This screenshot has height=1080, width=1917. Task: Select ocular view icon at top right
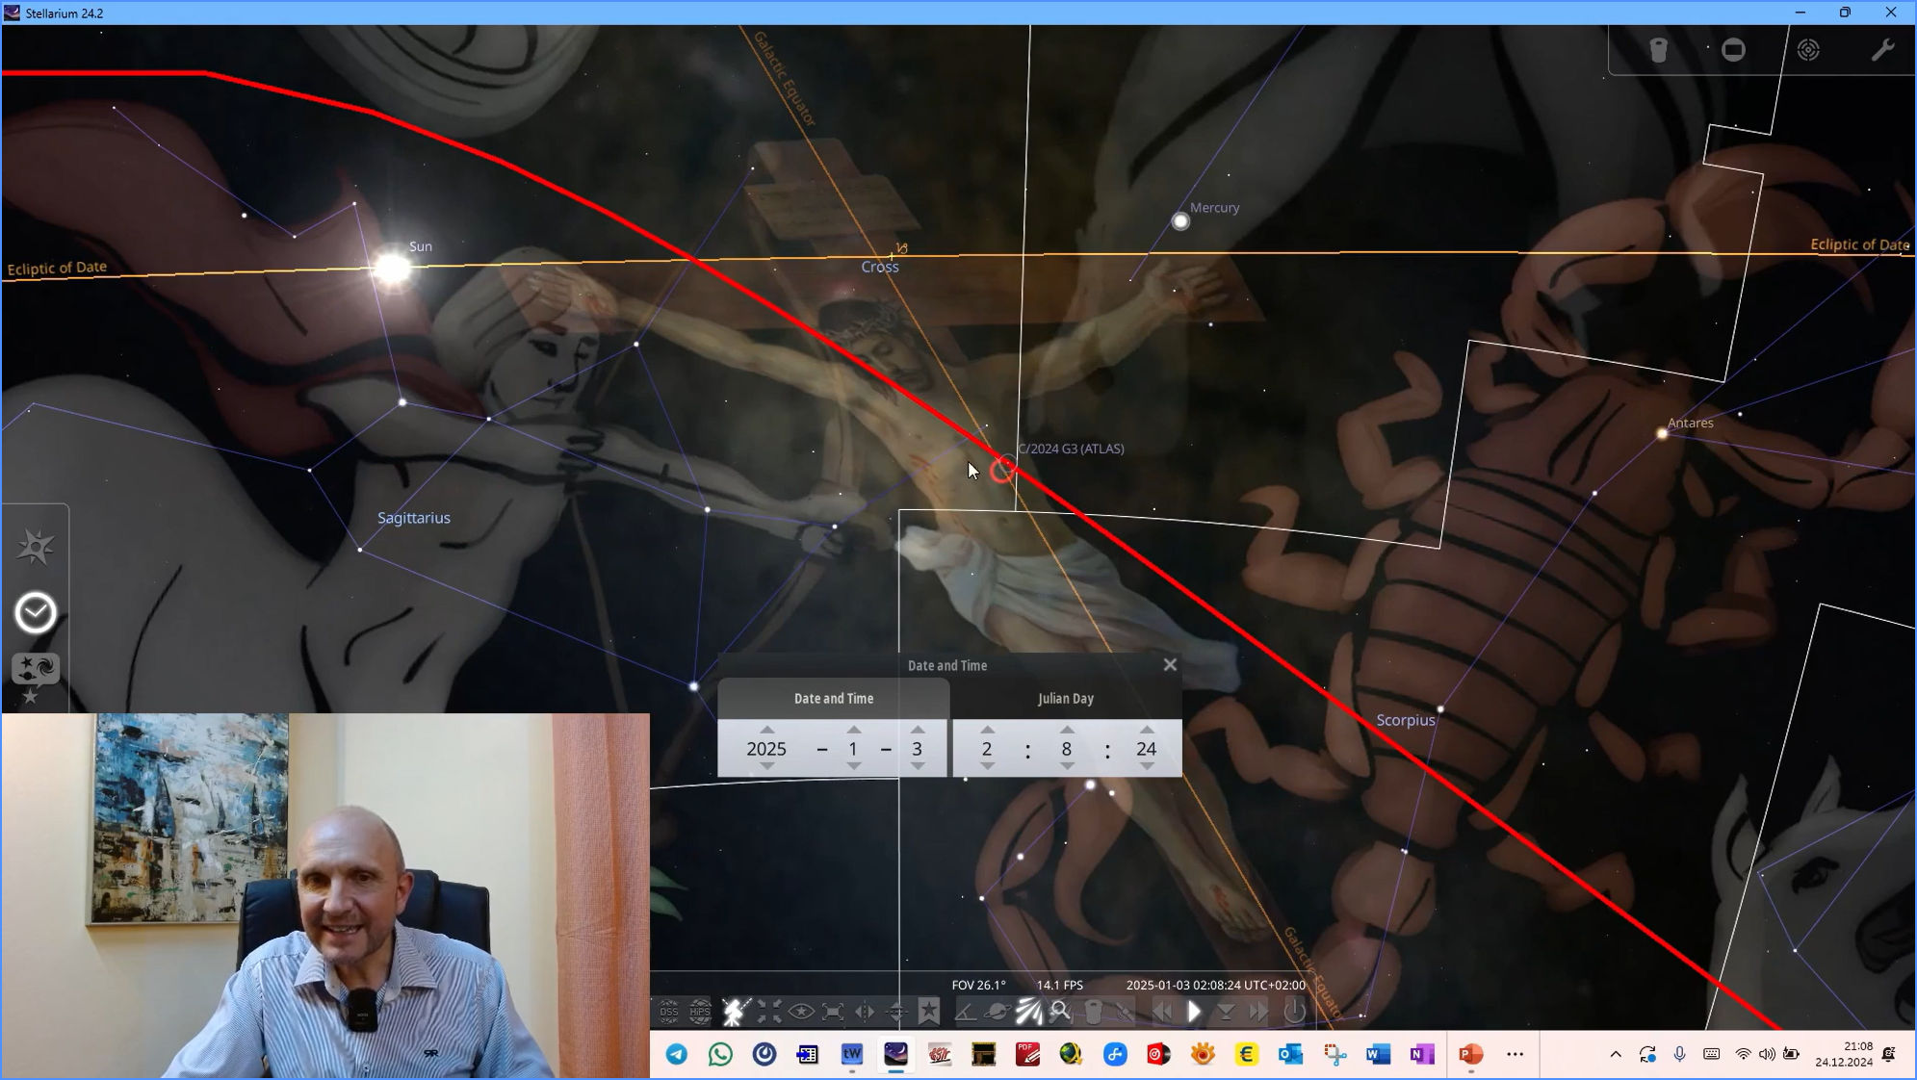1658,50
